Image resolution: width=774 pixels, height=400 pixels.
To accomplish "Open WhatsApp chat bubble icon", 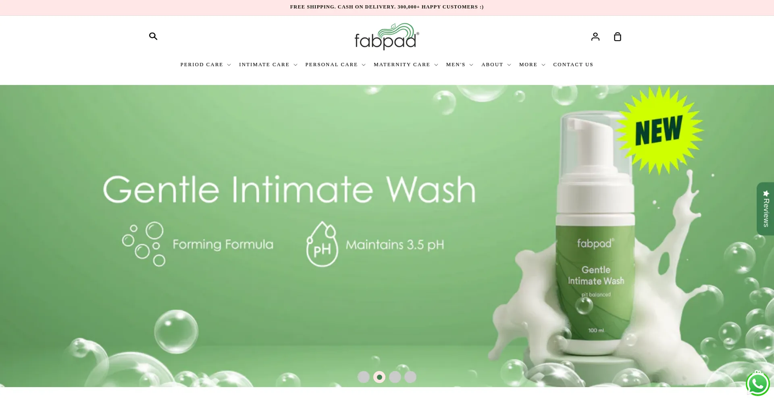I will 758,384.
